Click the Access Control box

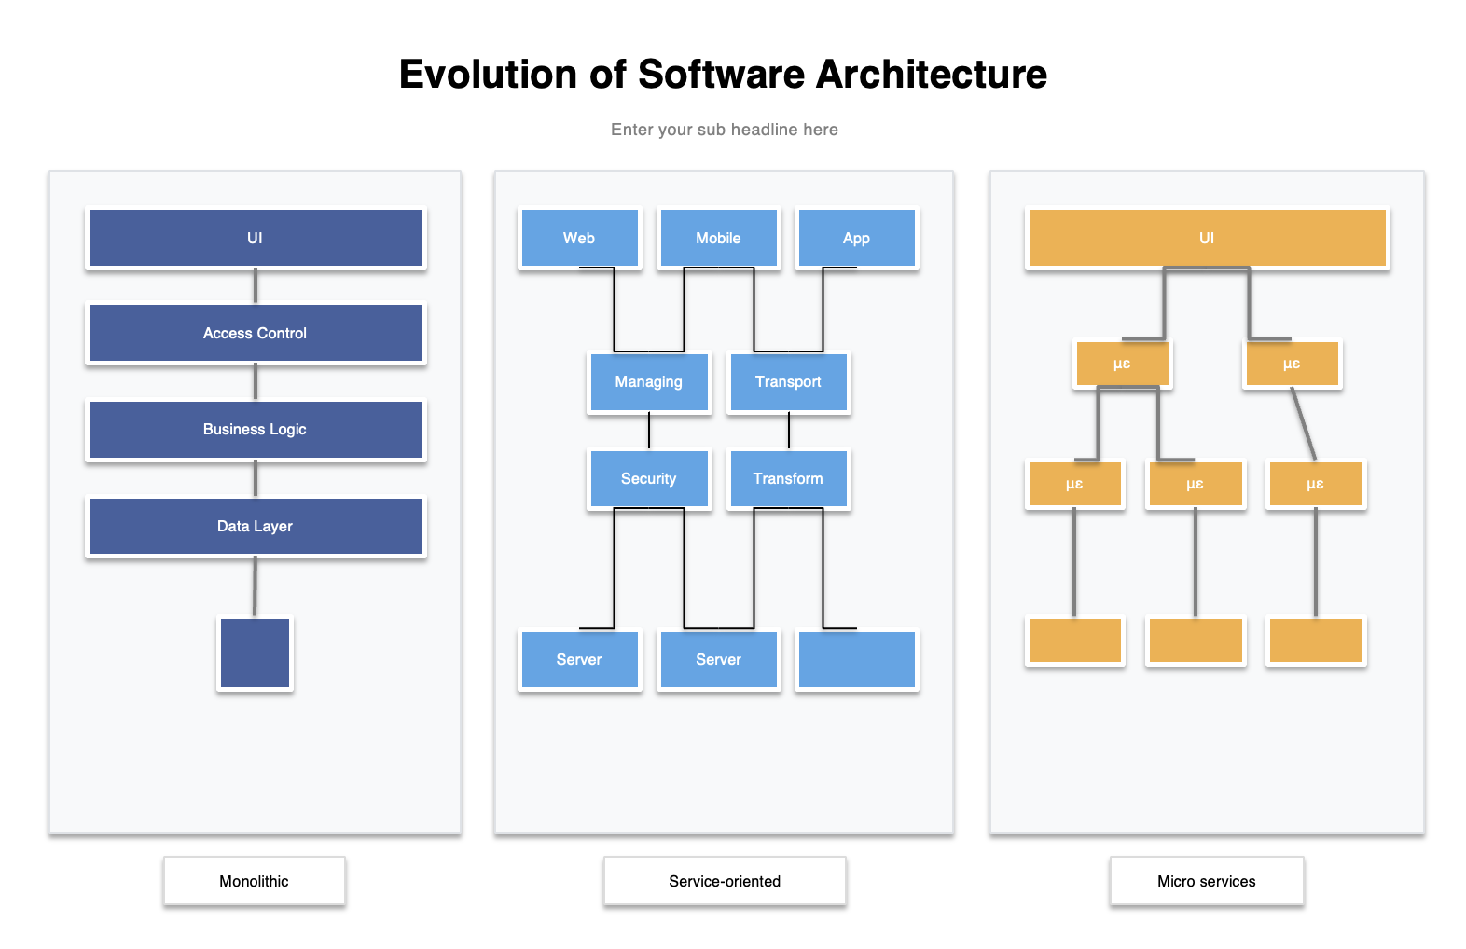click(x=255, y=333)
